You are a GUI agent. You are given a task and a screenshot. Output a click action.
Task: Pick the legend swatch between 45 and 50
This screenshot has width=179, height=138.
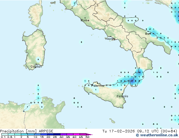point(83,134)
